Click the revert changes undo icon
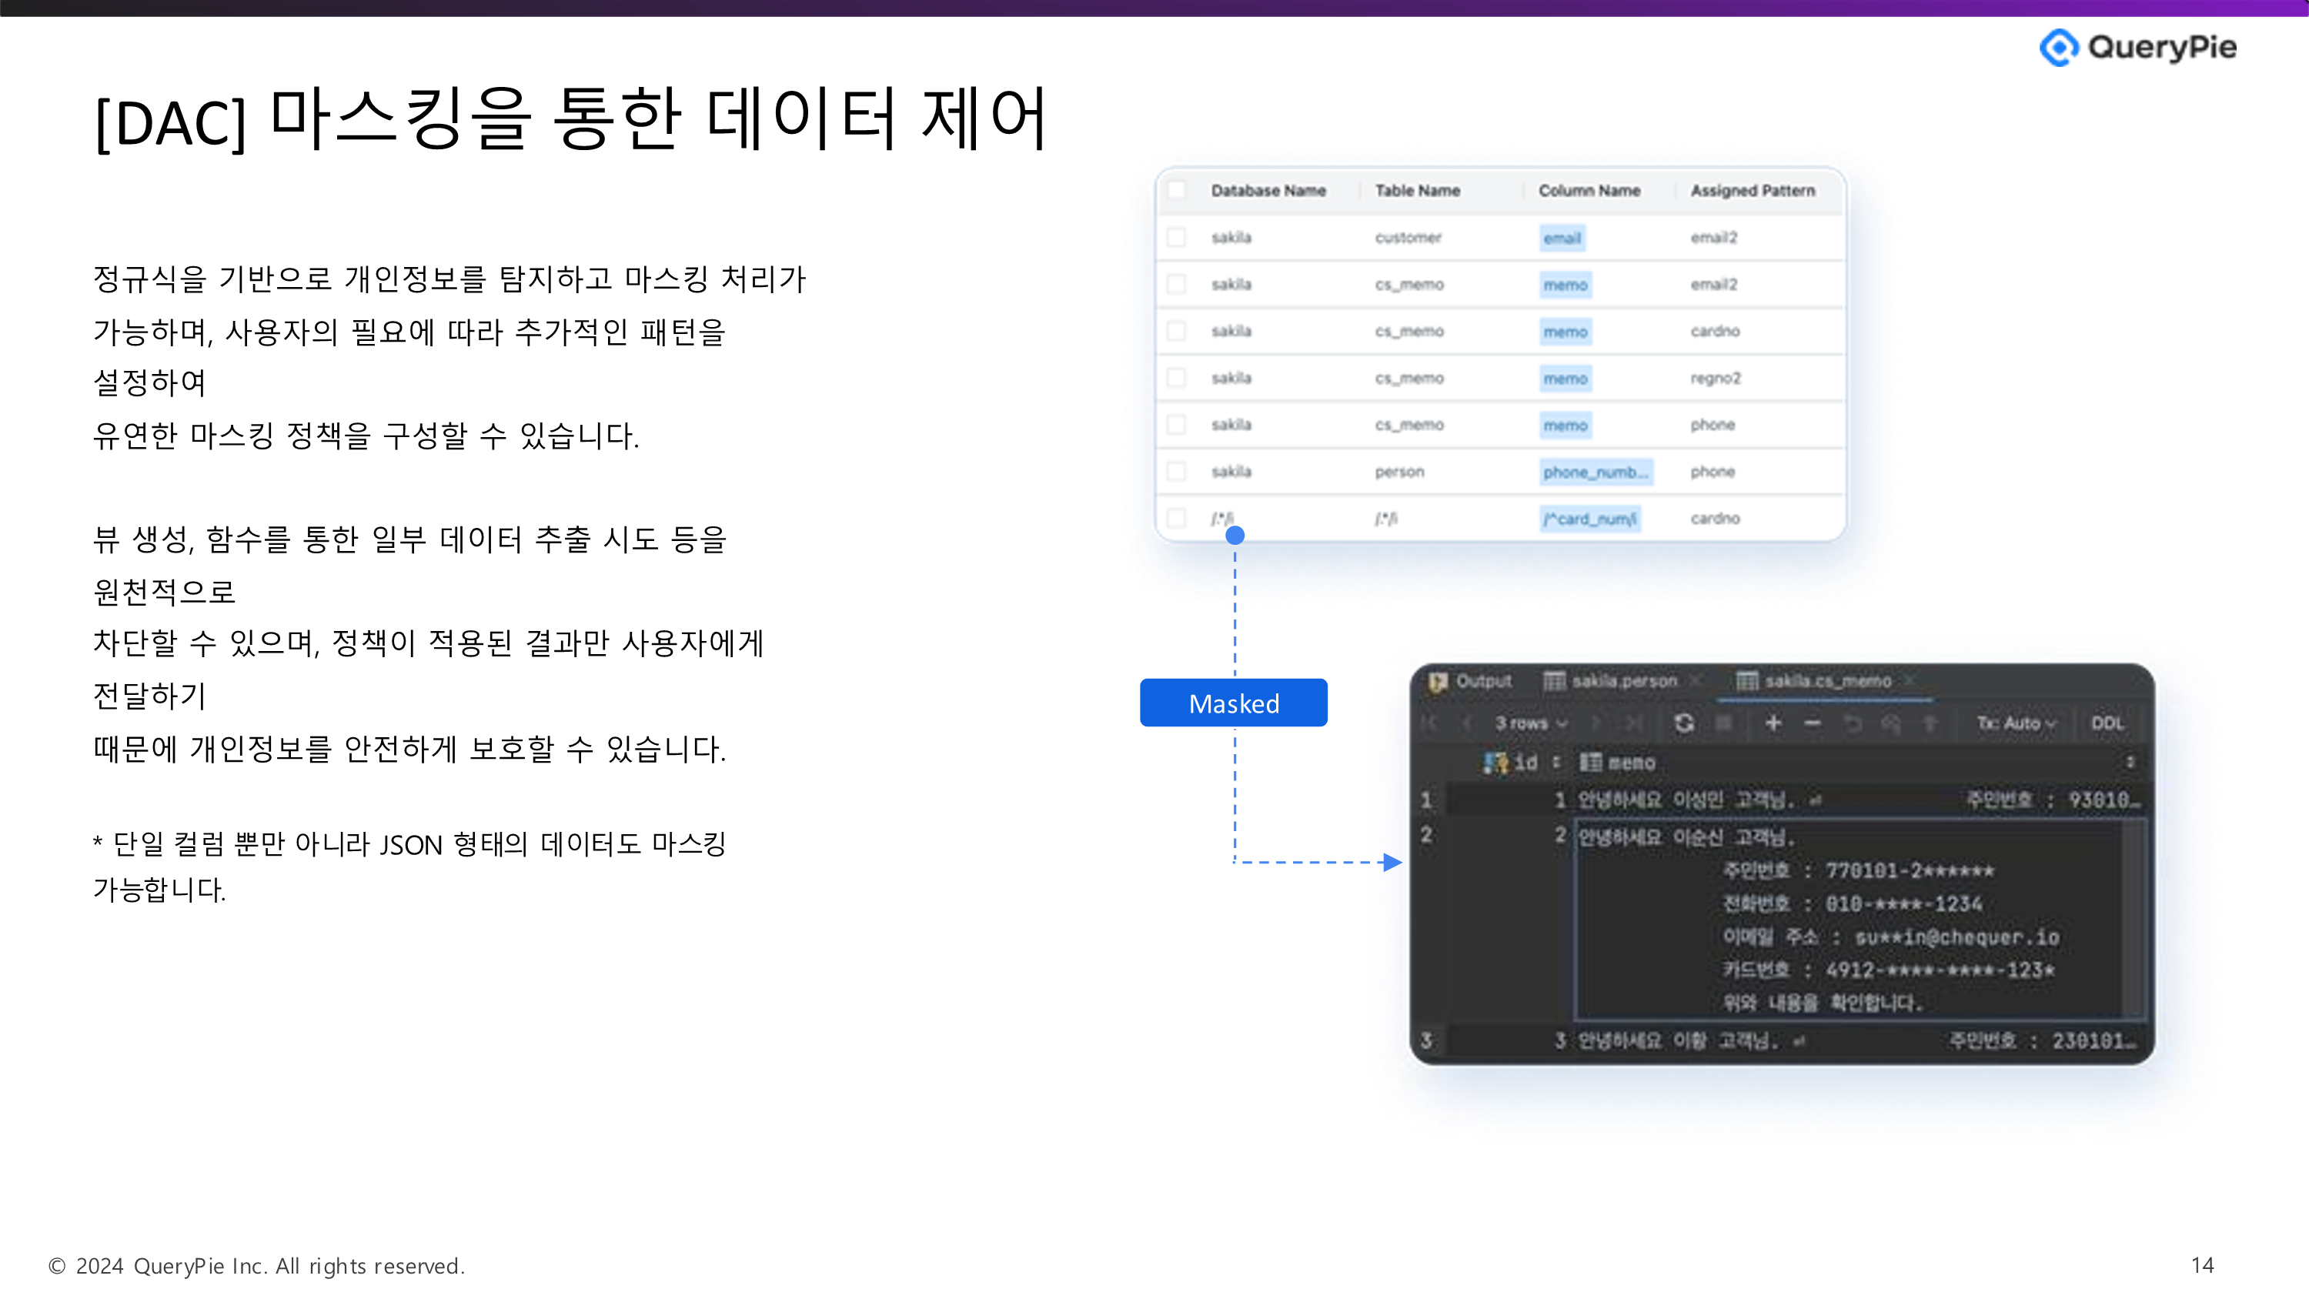The image size is (2309, 1299). [1852, 723]
